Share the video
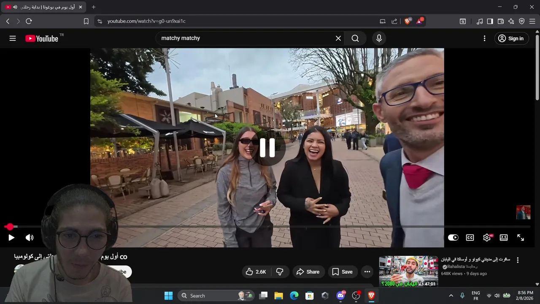 pyautogui.click(x=308, y=272)
